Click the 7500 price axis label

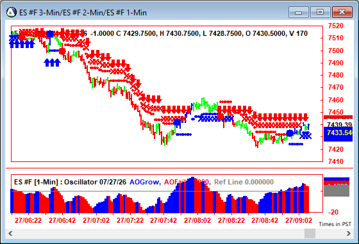click(x=336, y=51)
